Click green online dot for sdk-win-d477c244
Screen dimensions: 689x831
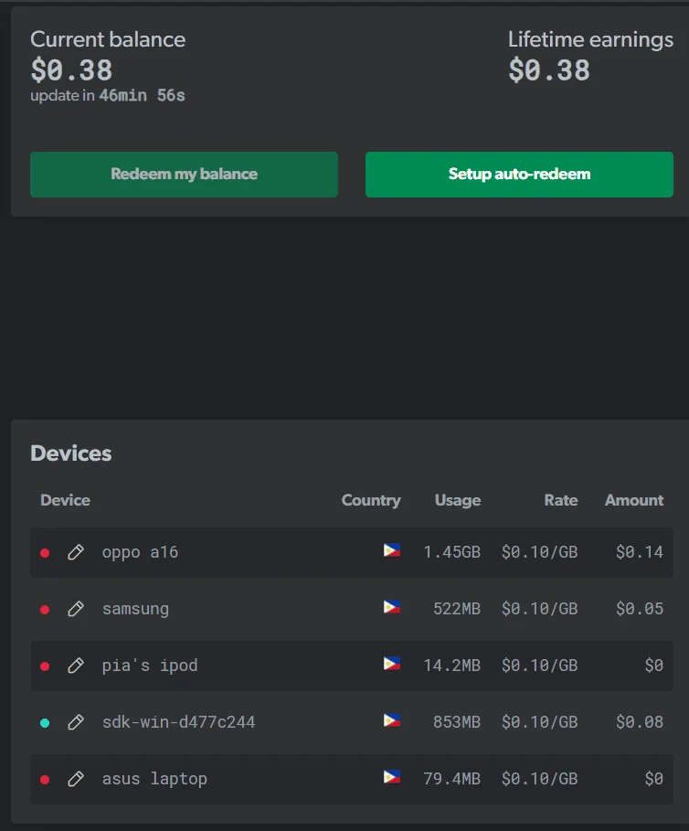pyautogui.click(x=45, y=723)
